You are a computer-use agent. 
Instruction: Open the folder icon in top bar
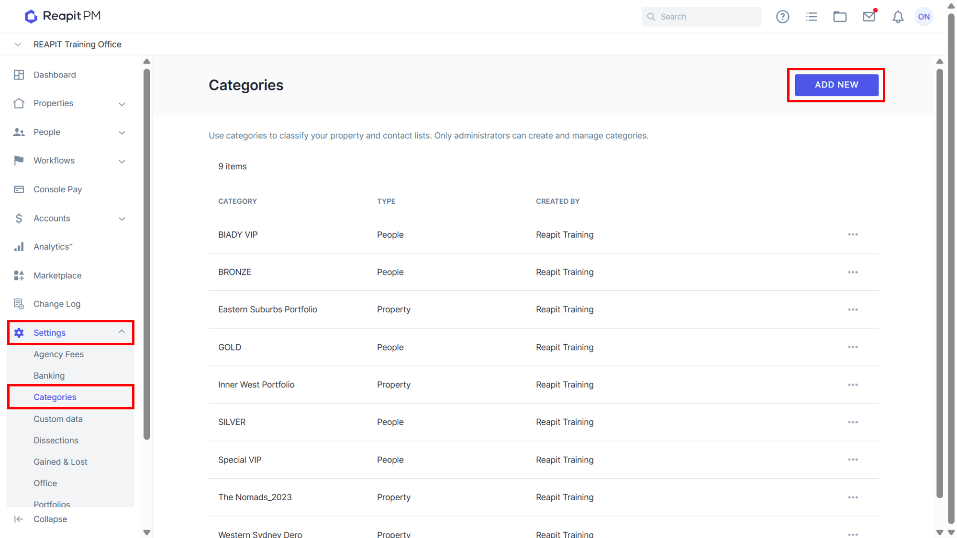point(840,17)
